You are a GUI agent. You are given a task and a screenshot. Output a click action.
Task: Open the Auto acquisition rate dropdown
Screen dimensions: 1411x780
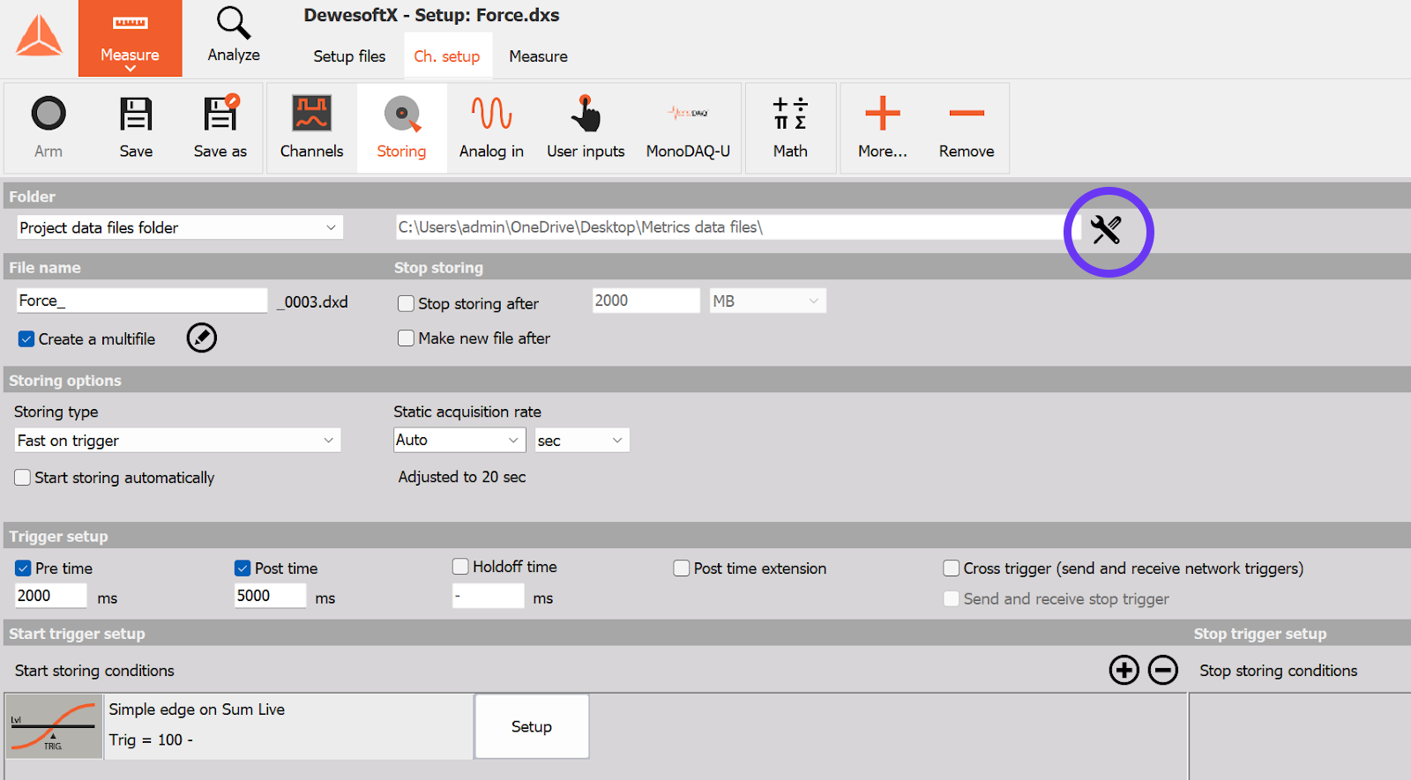pyautogui.click(x=459, y=440)
